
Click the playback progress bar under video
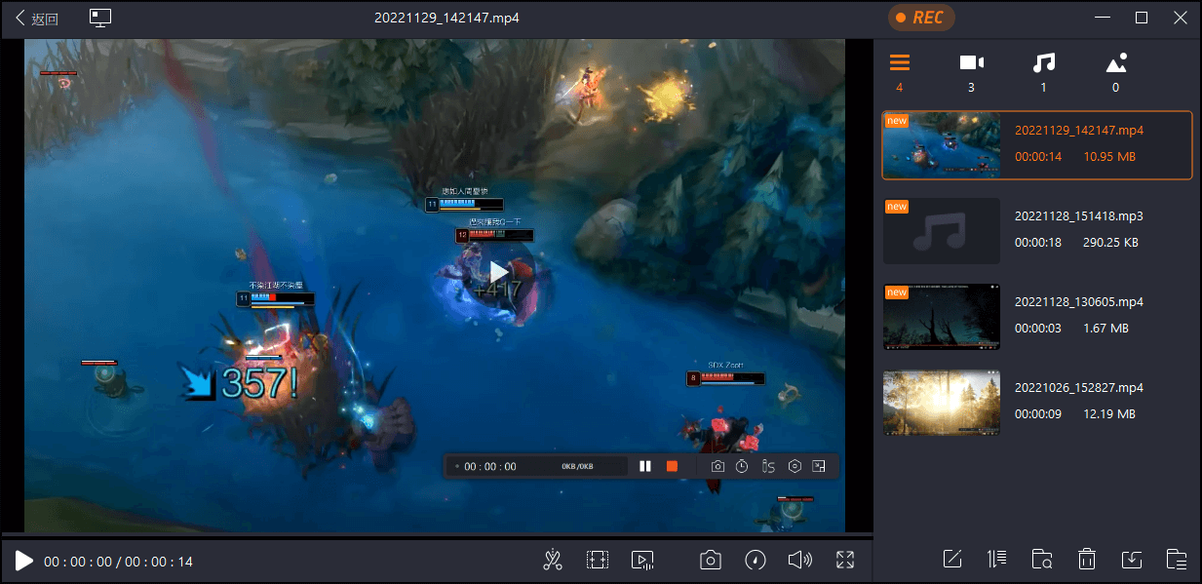pyautogui.click(x=437, y=536)
